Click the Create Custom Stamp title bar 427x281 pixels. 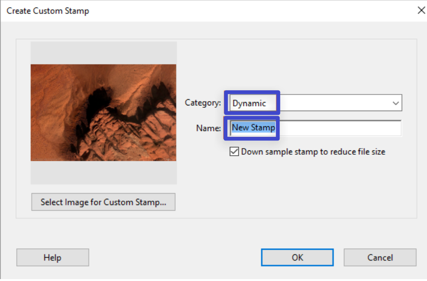(190, 10)
